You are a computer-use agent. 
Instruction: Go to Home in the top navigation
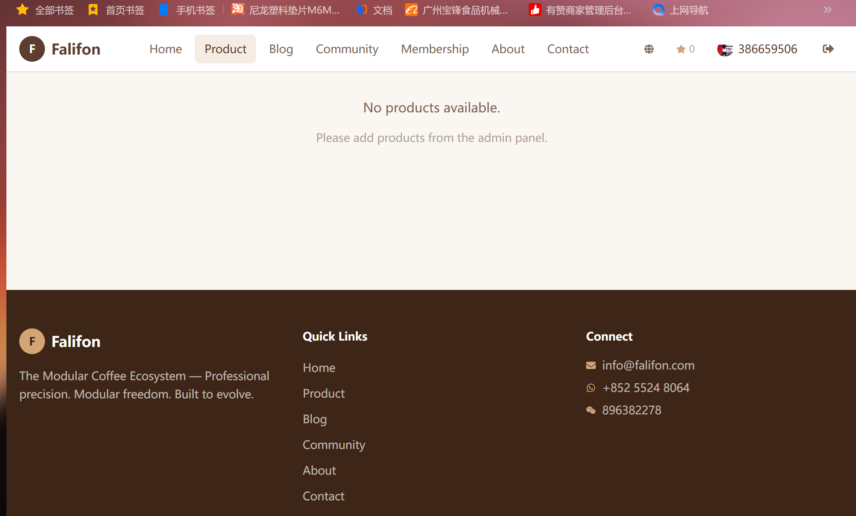[x=166, y=49]
